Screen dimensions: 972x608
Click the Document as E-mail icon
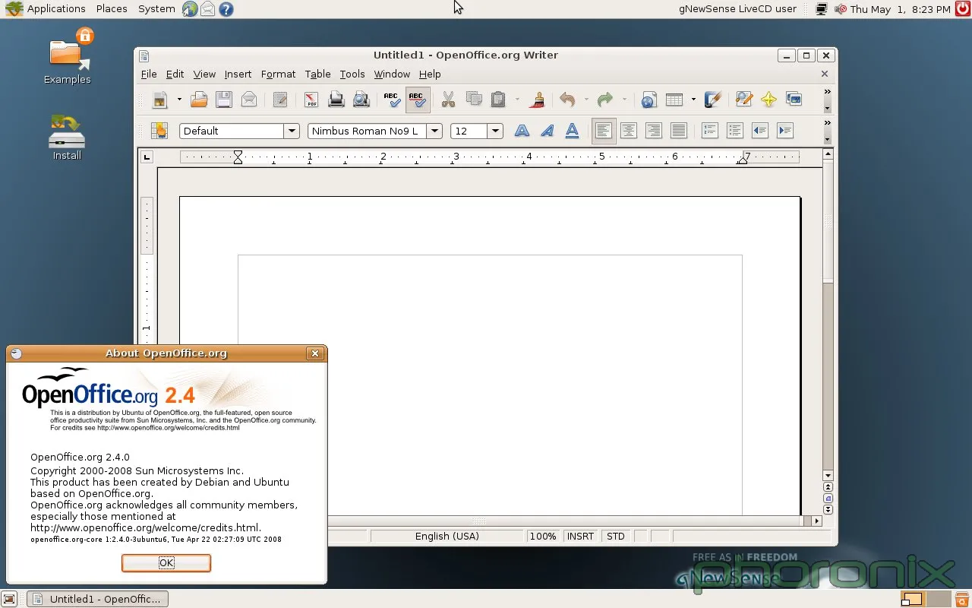pyautogui.click(x=248, y=100)
